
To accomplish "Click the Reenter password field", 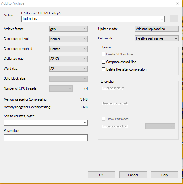I will click(138, 110).
